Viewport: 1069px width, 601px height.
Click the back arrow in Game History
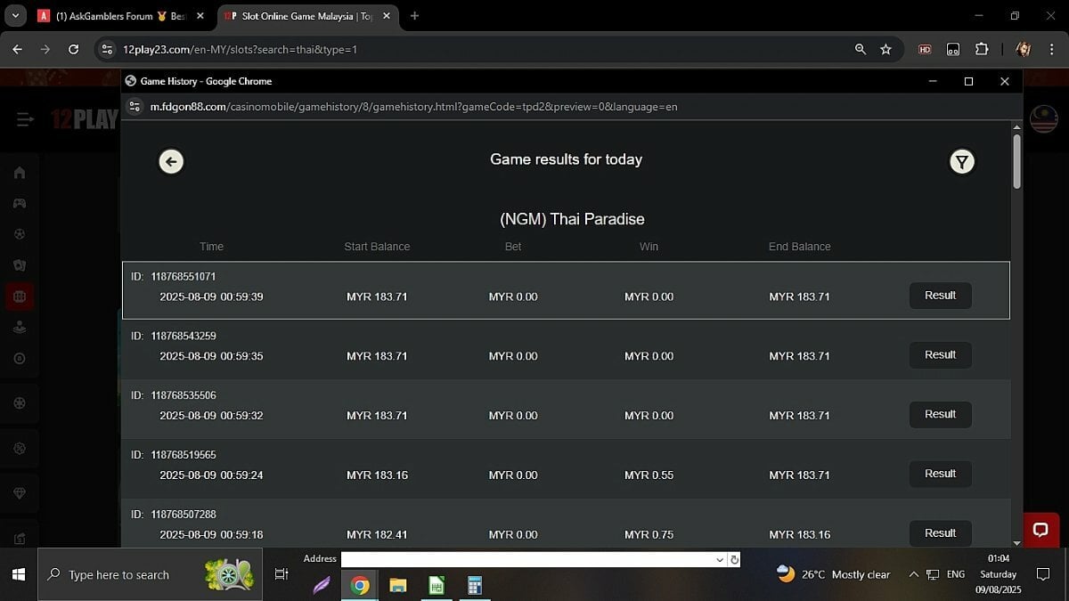[x=171, y=161]
